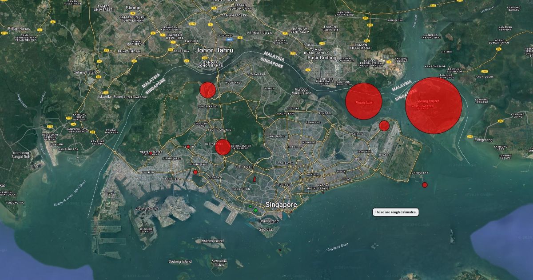
Task: Click the 'Ang Mo Kio' label
Action: pyautogui.click(x=278, y=136)
